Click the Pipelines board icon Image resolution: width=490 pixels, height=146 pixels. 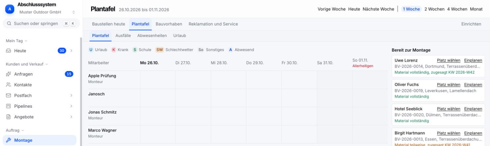click(x=9, y=106)
